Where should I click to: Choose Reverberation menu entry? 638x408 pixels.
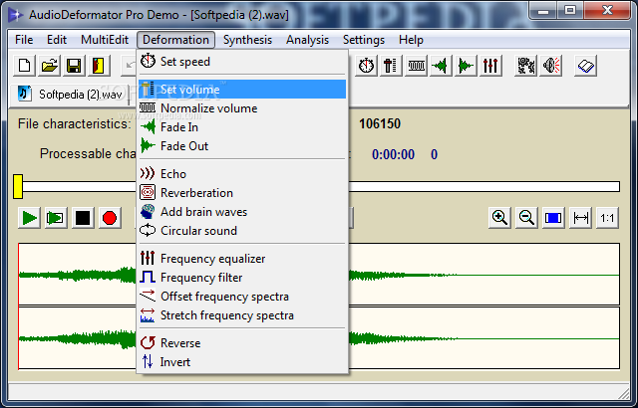pos(242,193)
